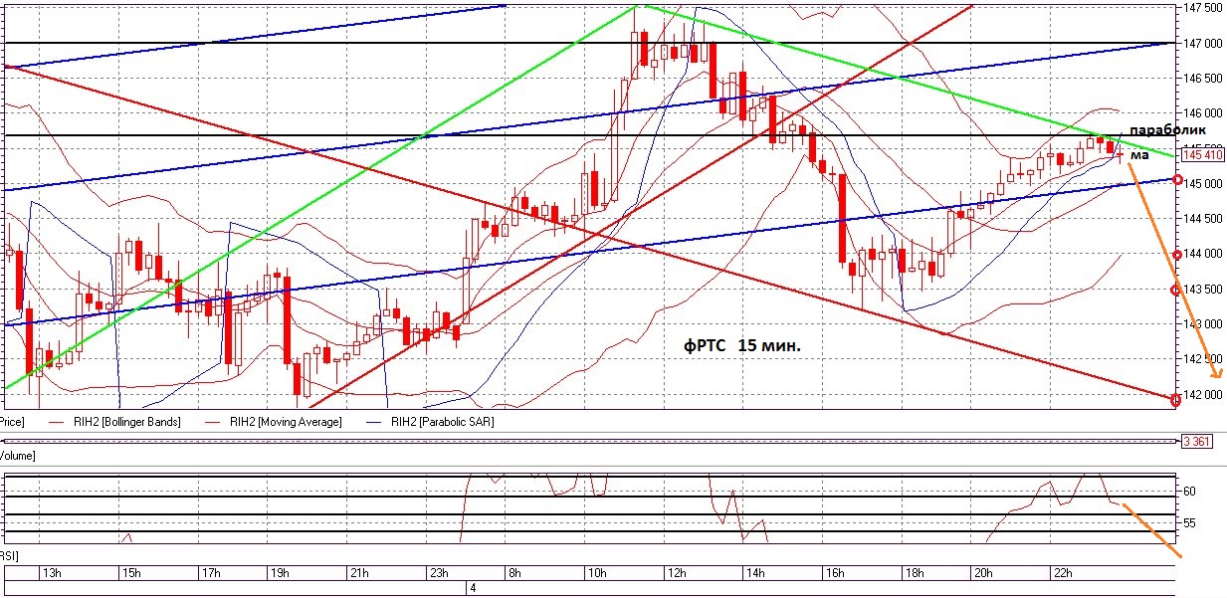The height and width of the screenshot is (598, 1227).
Task: Click the 14h time axis label
Action: [755, 573]
